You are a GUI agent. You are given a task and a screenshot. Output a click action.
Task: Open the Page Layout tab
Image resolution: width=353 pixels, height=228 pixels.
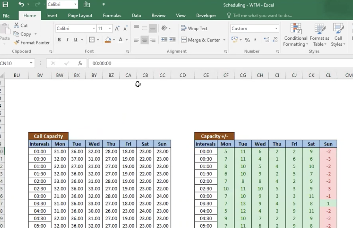click(80, 16)
